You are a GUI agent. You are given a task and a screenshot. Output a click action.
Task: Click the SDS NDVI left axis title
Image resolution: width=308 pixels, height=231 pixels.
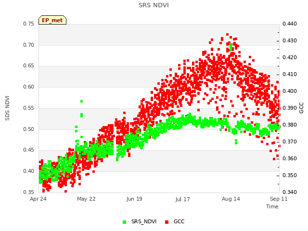click(x=7, y=108)
